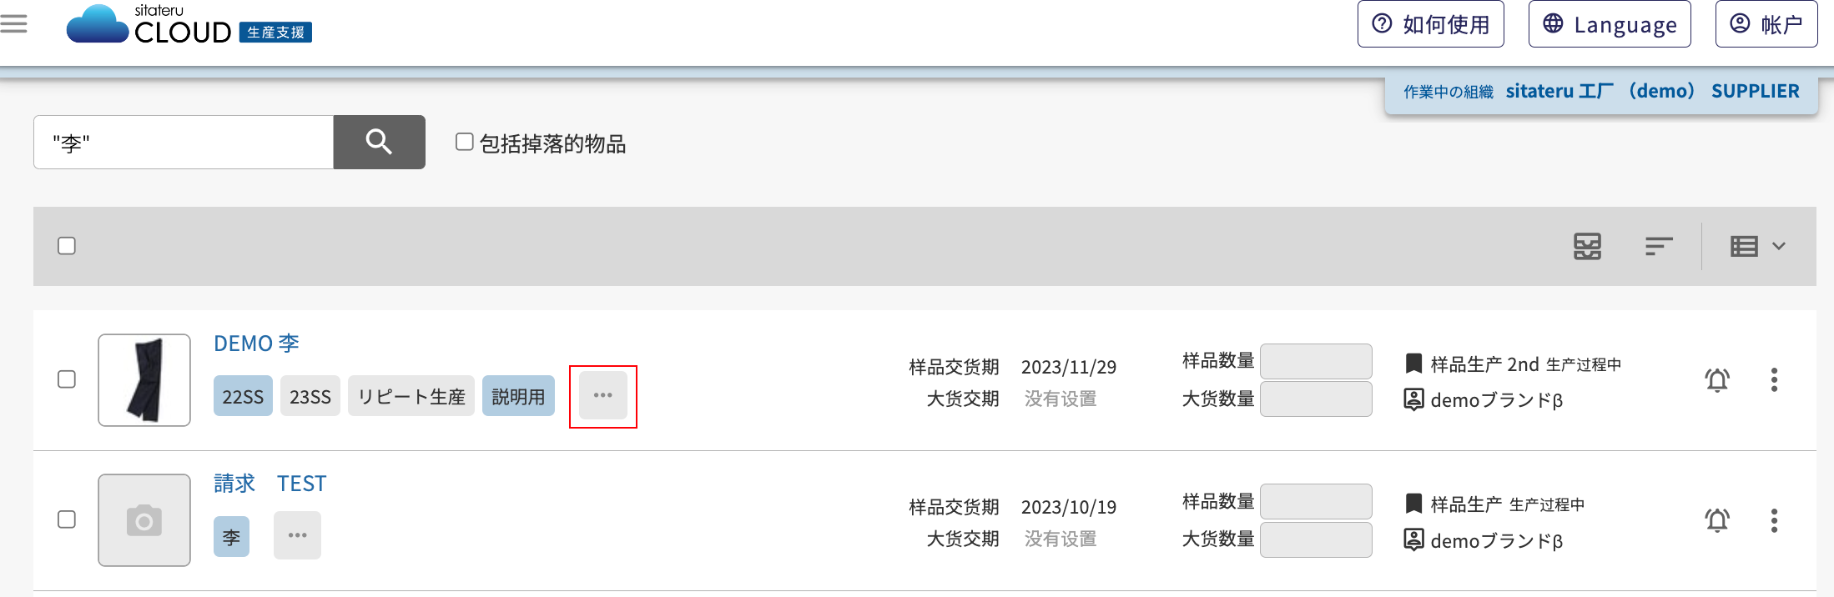Click the alarm bell for 請求 TEST

(1717, 520)
